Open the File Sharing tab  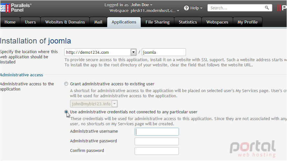[158, 22]
